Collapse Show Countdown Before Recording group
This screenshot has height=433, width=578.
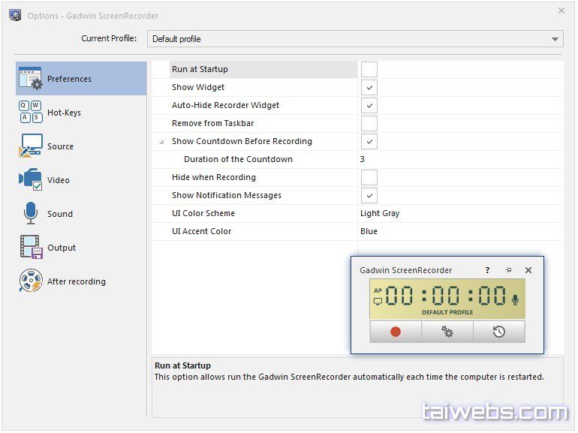(x=161, y=142)
